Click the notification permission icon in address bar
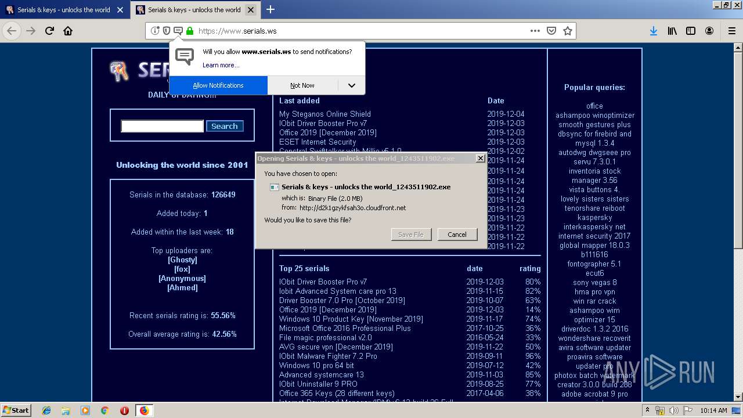This screenshot has width=743, height=418. point(178,31)
